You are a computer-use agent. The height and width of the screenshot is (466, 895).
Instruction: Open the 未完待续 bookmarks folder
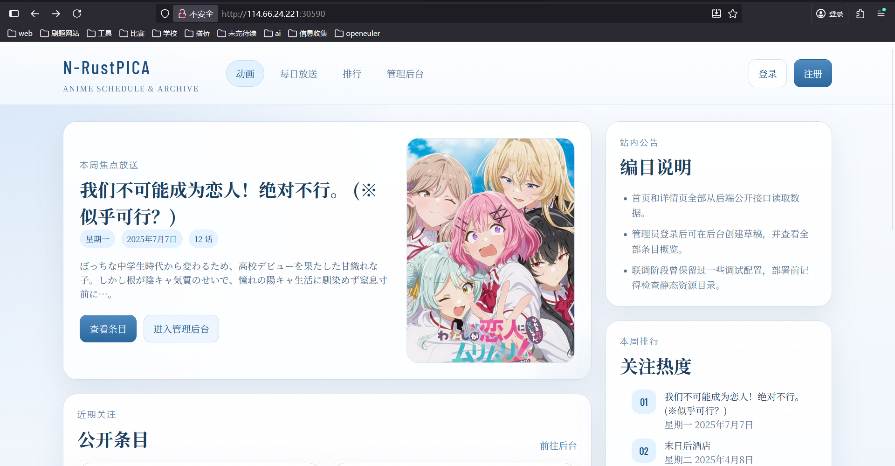point(237,33)
